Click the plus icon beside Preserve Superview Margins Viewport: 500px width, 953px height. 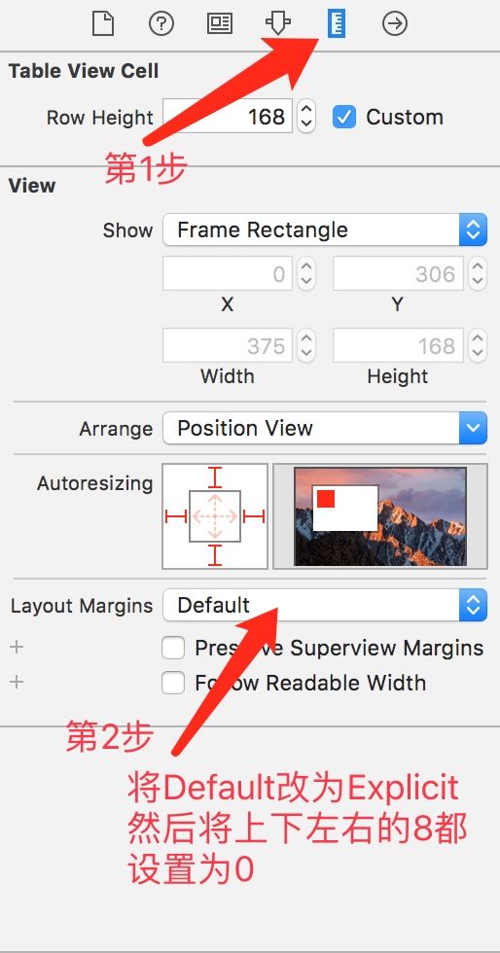pyautogui.click(x=17, y=647)
